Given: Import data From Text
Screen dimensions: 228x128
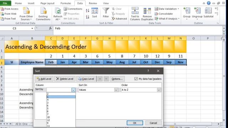Looking at the screenshot, I should [8, 18].
